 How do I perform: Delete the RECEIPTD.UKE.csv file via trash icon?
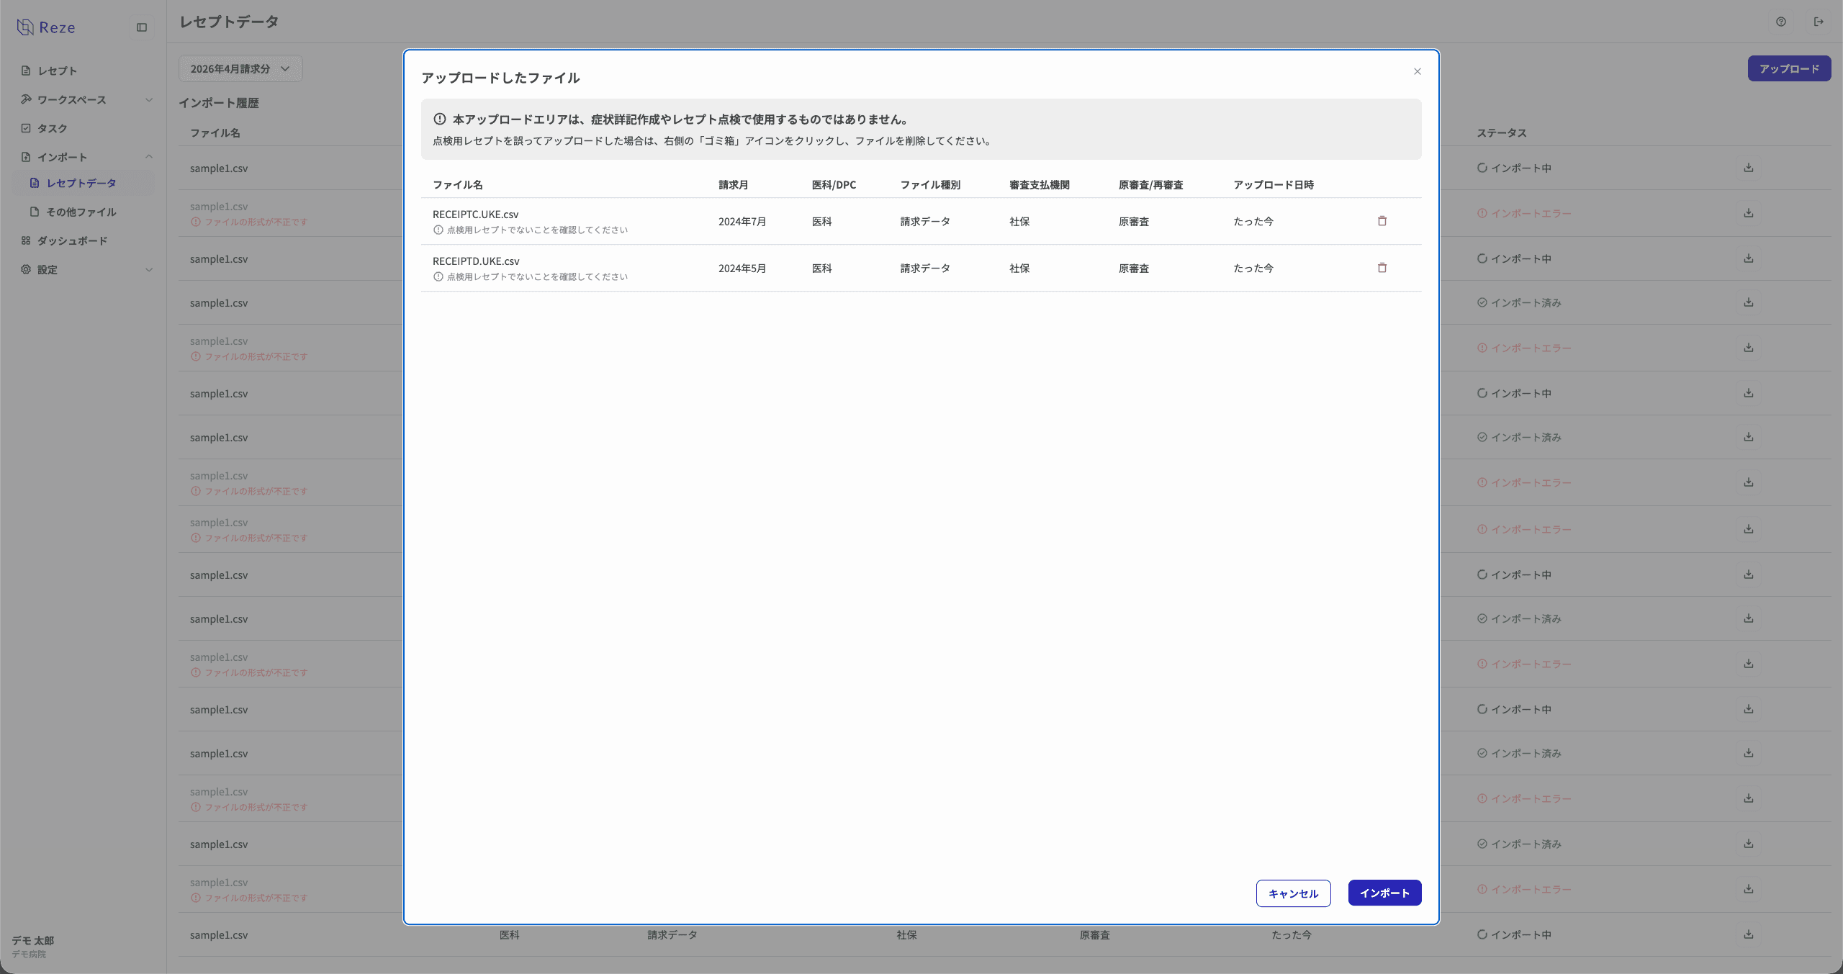pos(1382,268)
